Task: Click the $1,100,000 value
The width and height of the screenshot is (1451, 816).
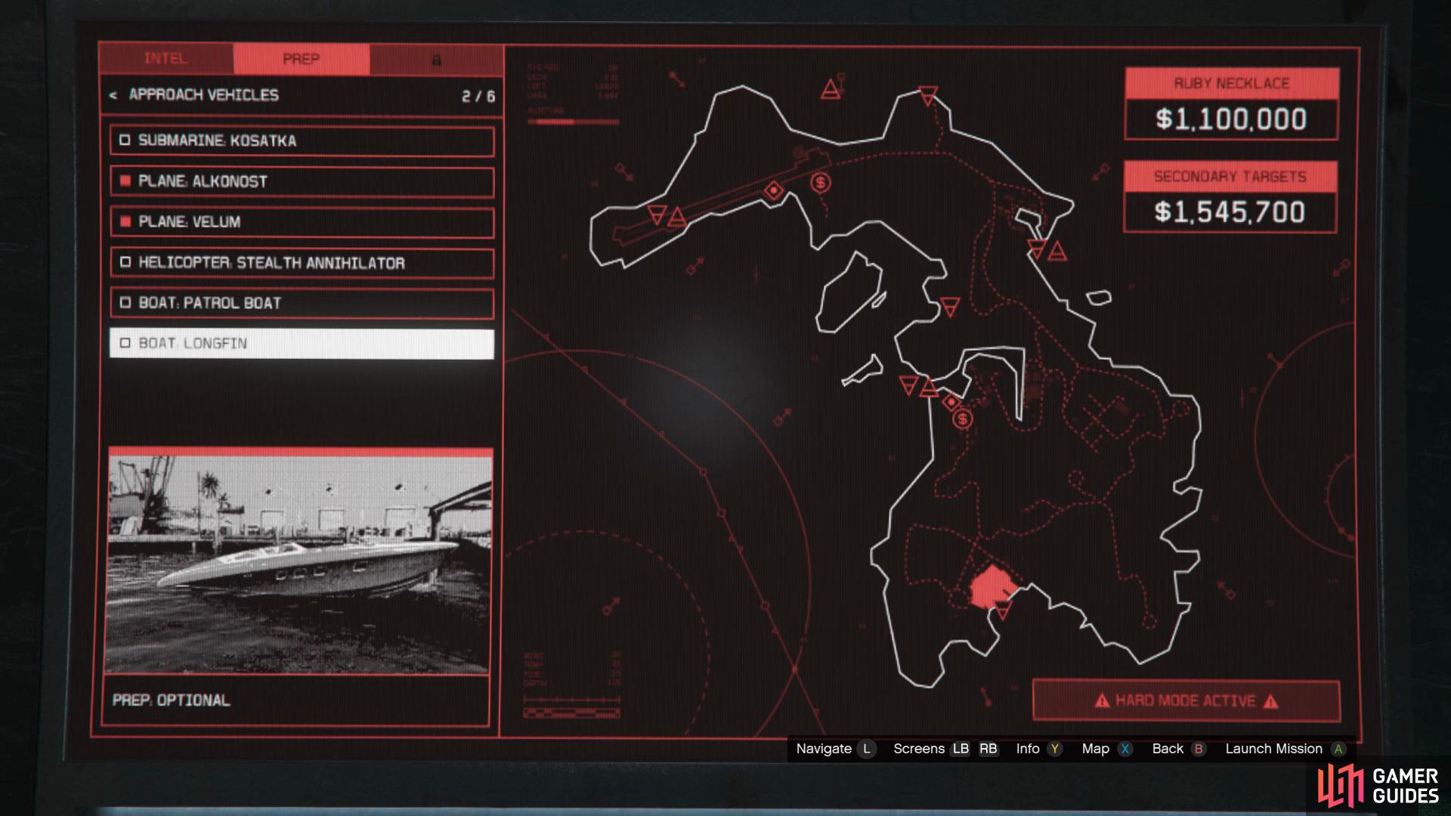Action: [x=1231, y=119]
